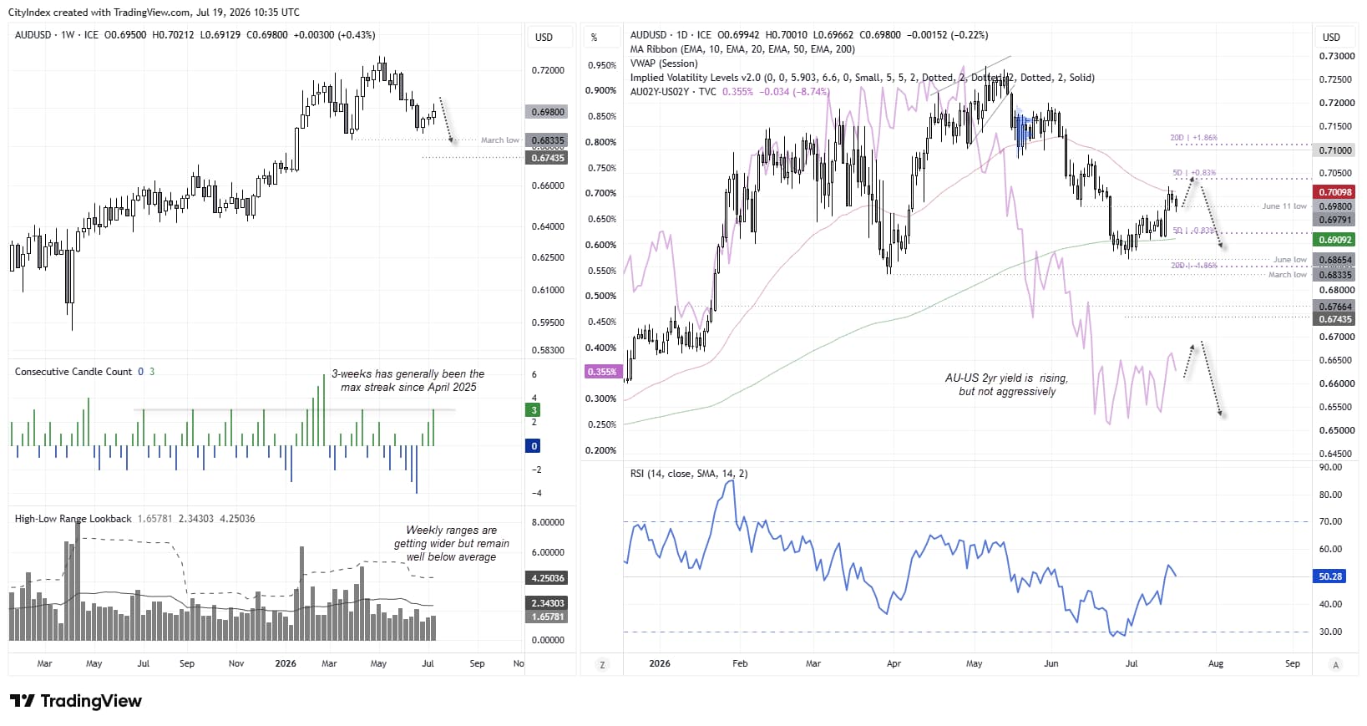Image resolution: width=1367 pixels, height=726 pixels.
Task: Click the red 0.70098 price label
Action: (1335, 192)
